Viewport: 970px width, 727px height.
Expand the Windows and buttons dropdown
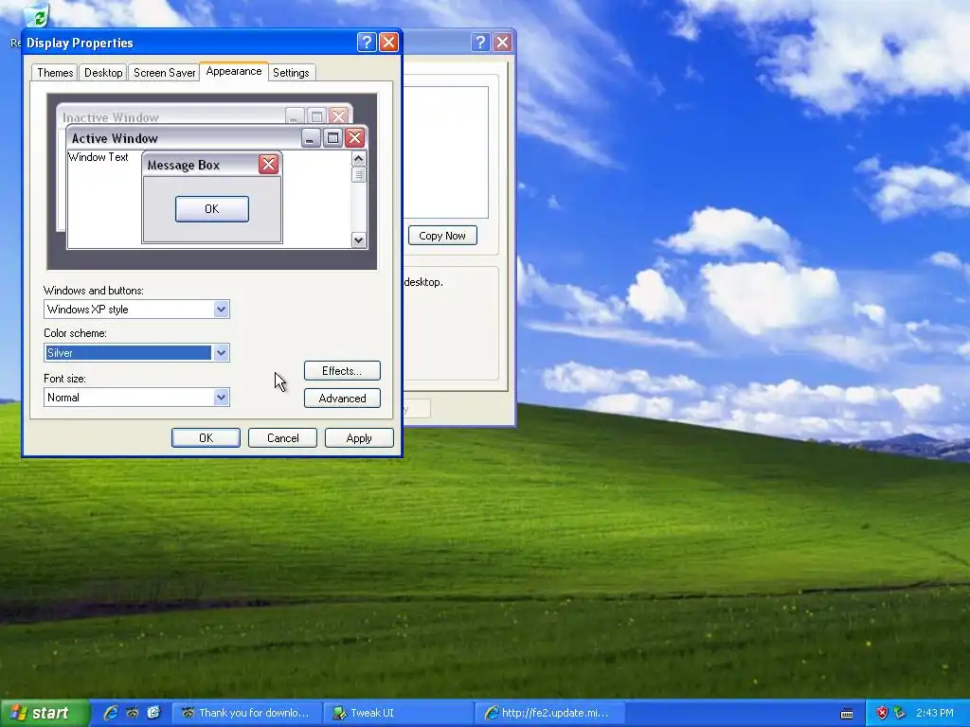221,310
